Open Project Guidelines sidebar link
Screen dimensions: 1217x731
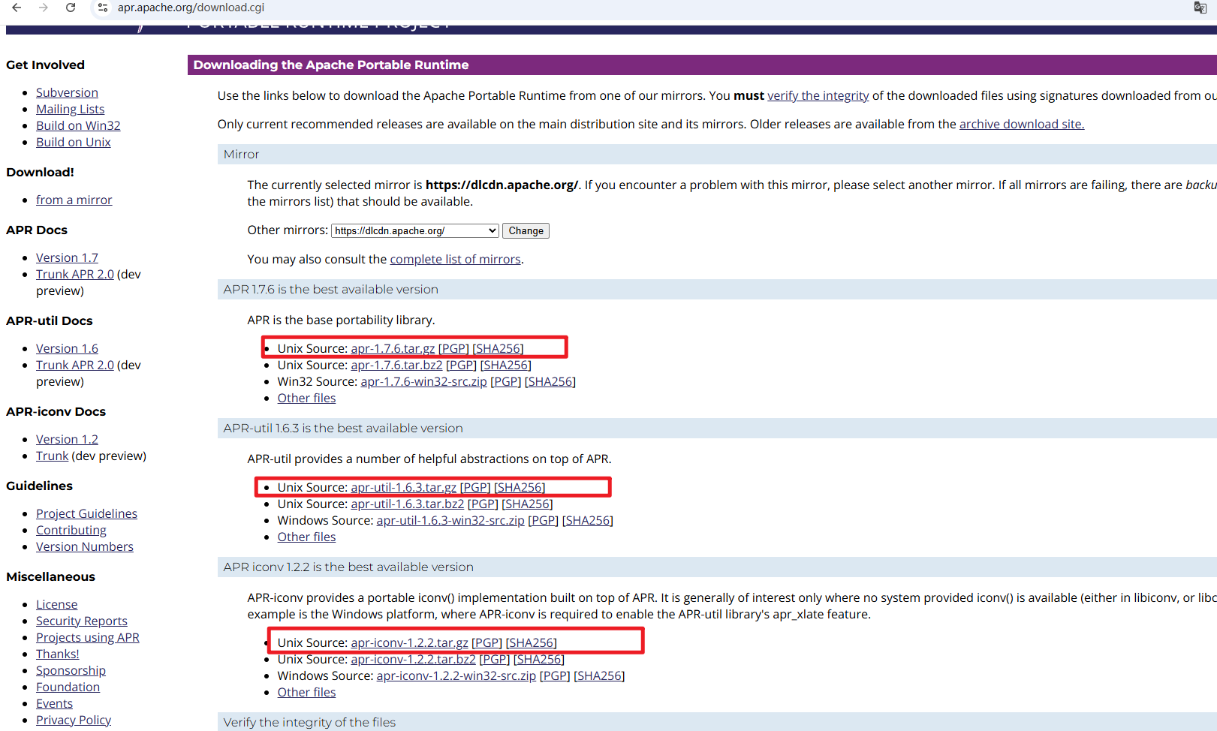pos(86,513)
